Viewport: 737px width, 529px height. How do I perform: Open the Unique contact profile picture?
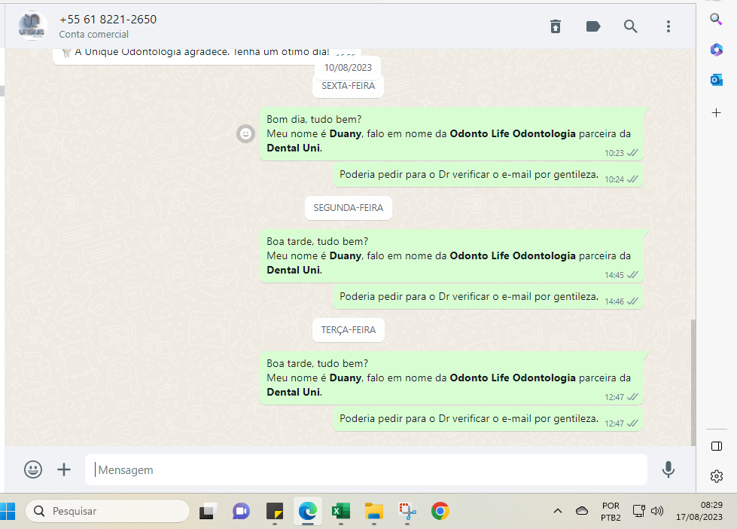[32, 26]
